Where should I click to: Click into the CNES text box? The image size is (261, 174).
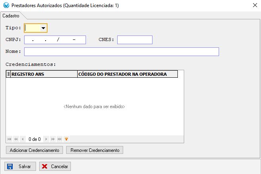[135, 40]
